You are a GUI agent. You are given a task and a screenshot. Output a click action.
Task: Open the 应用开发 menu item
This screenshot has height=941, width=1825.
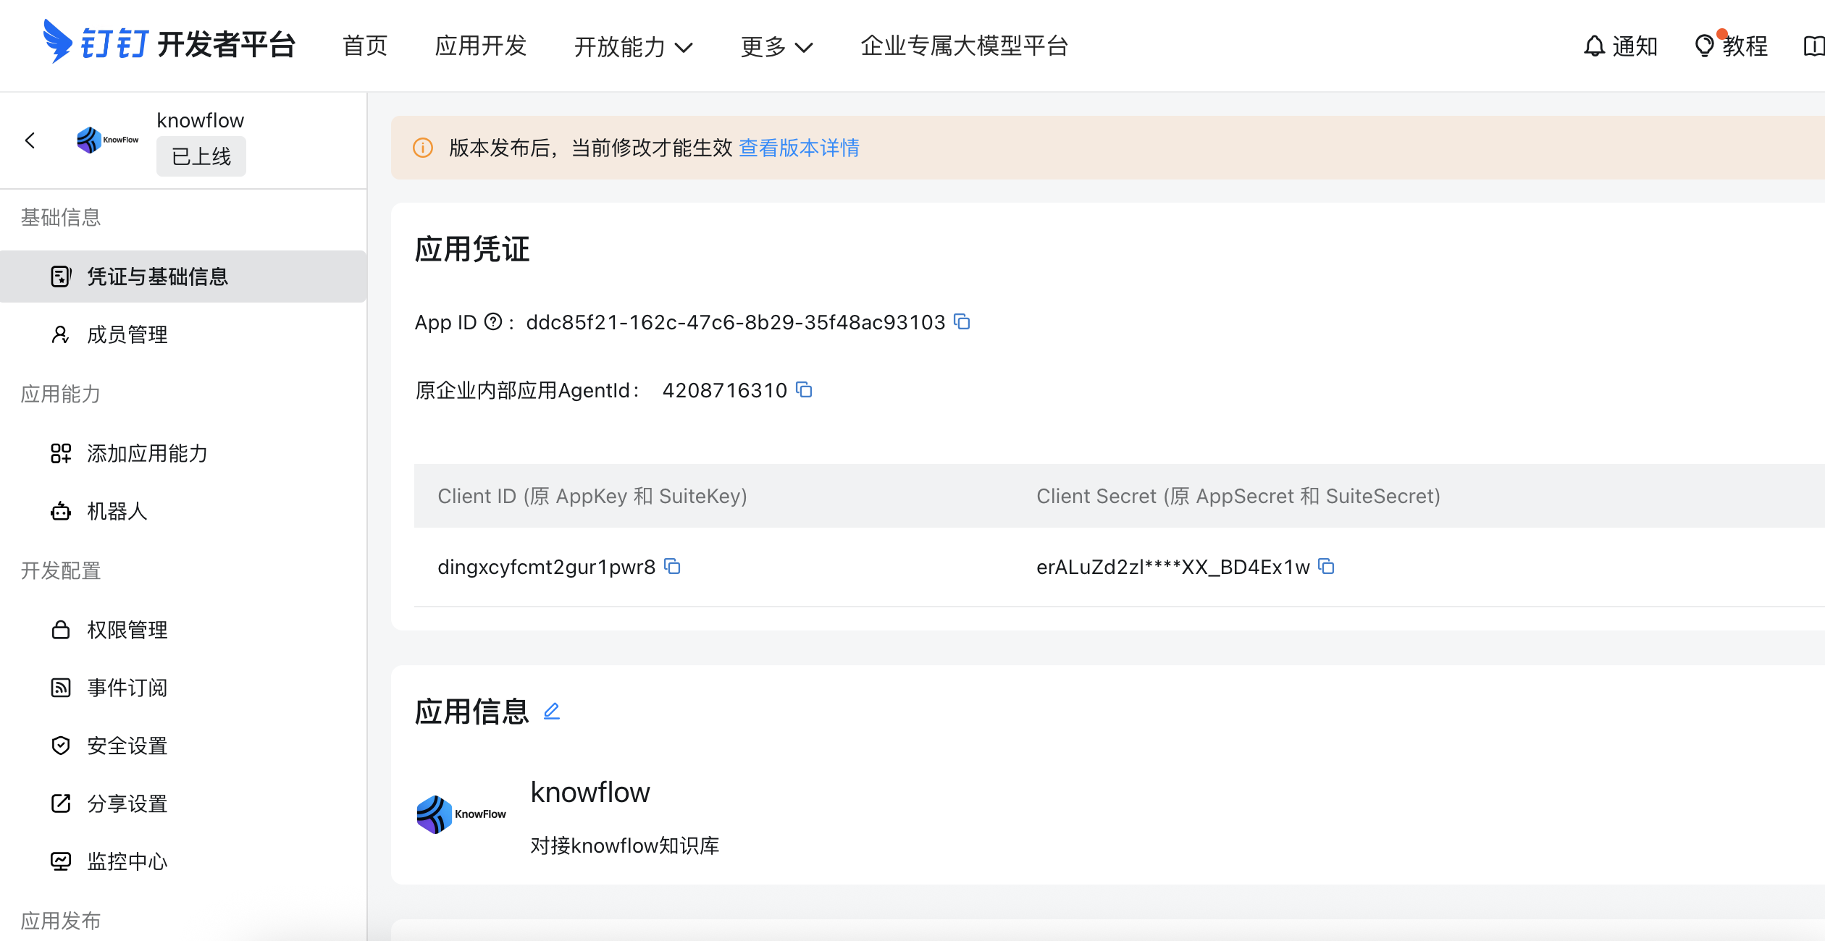tap(480, 46)
